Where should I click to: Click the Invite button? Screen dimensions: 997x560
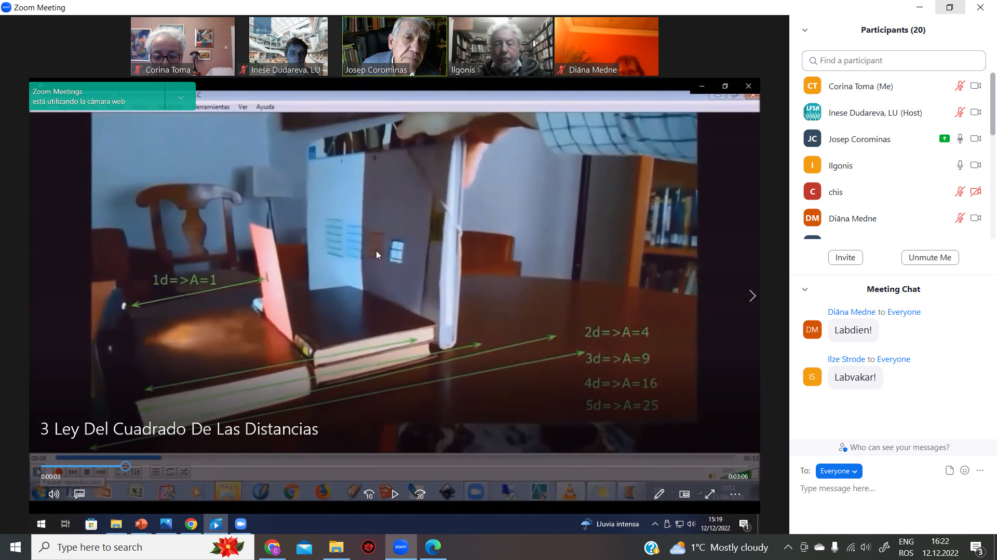pos(845,258)
